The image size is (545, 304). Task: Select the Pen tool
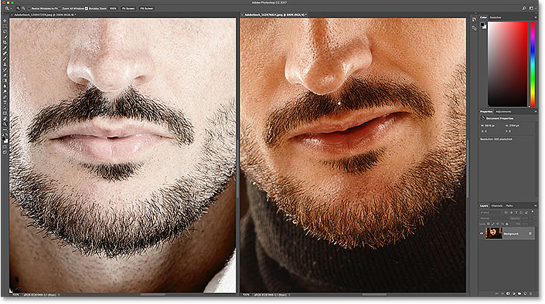5,96
